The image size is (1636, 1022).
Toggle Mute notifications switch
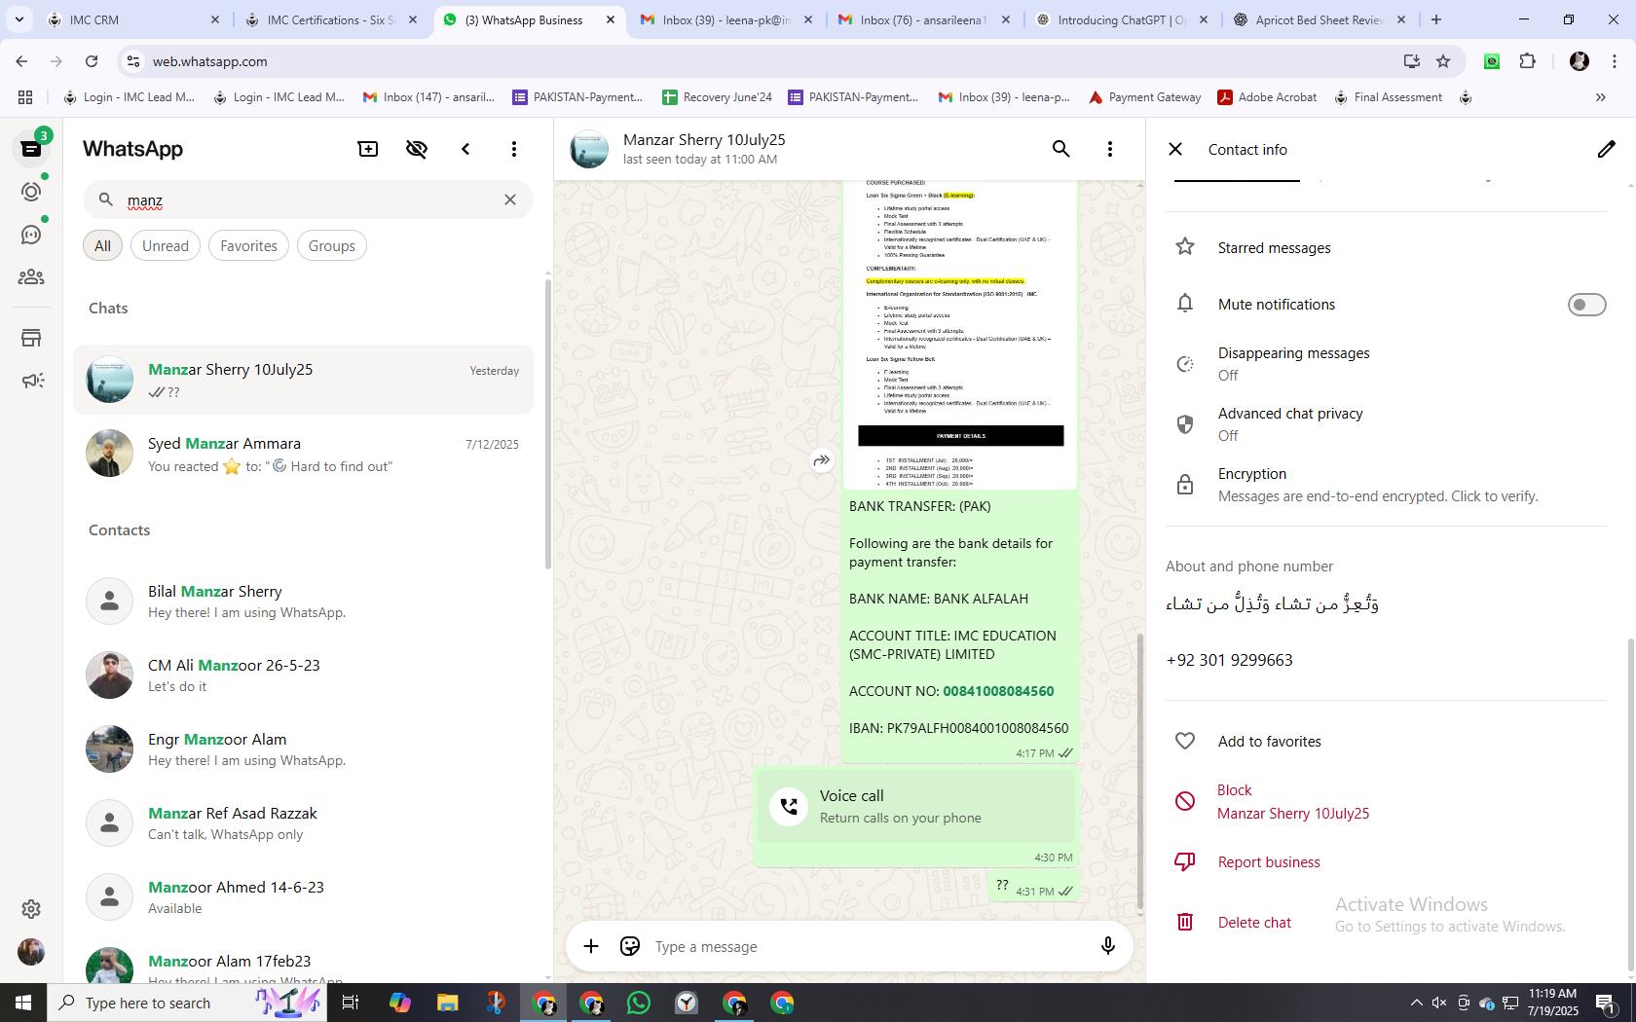coord(1586,305)
